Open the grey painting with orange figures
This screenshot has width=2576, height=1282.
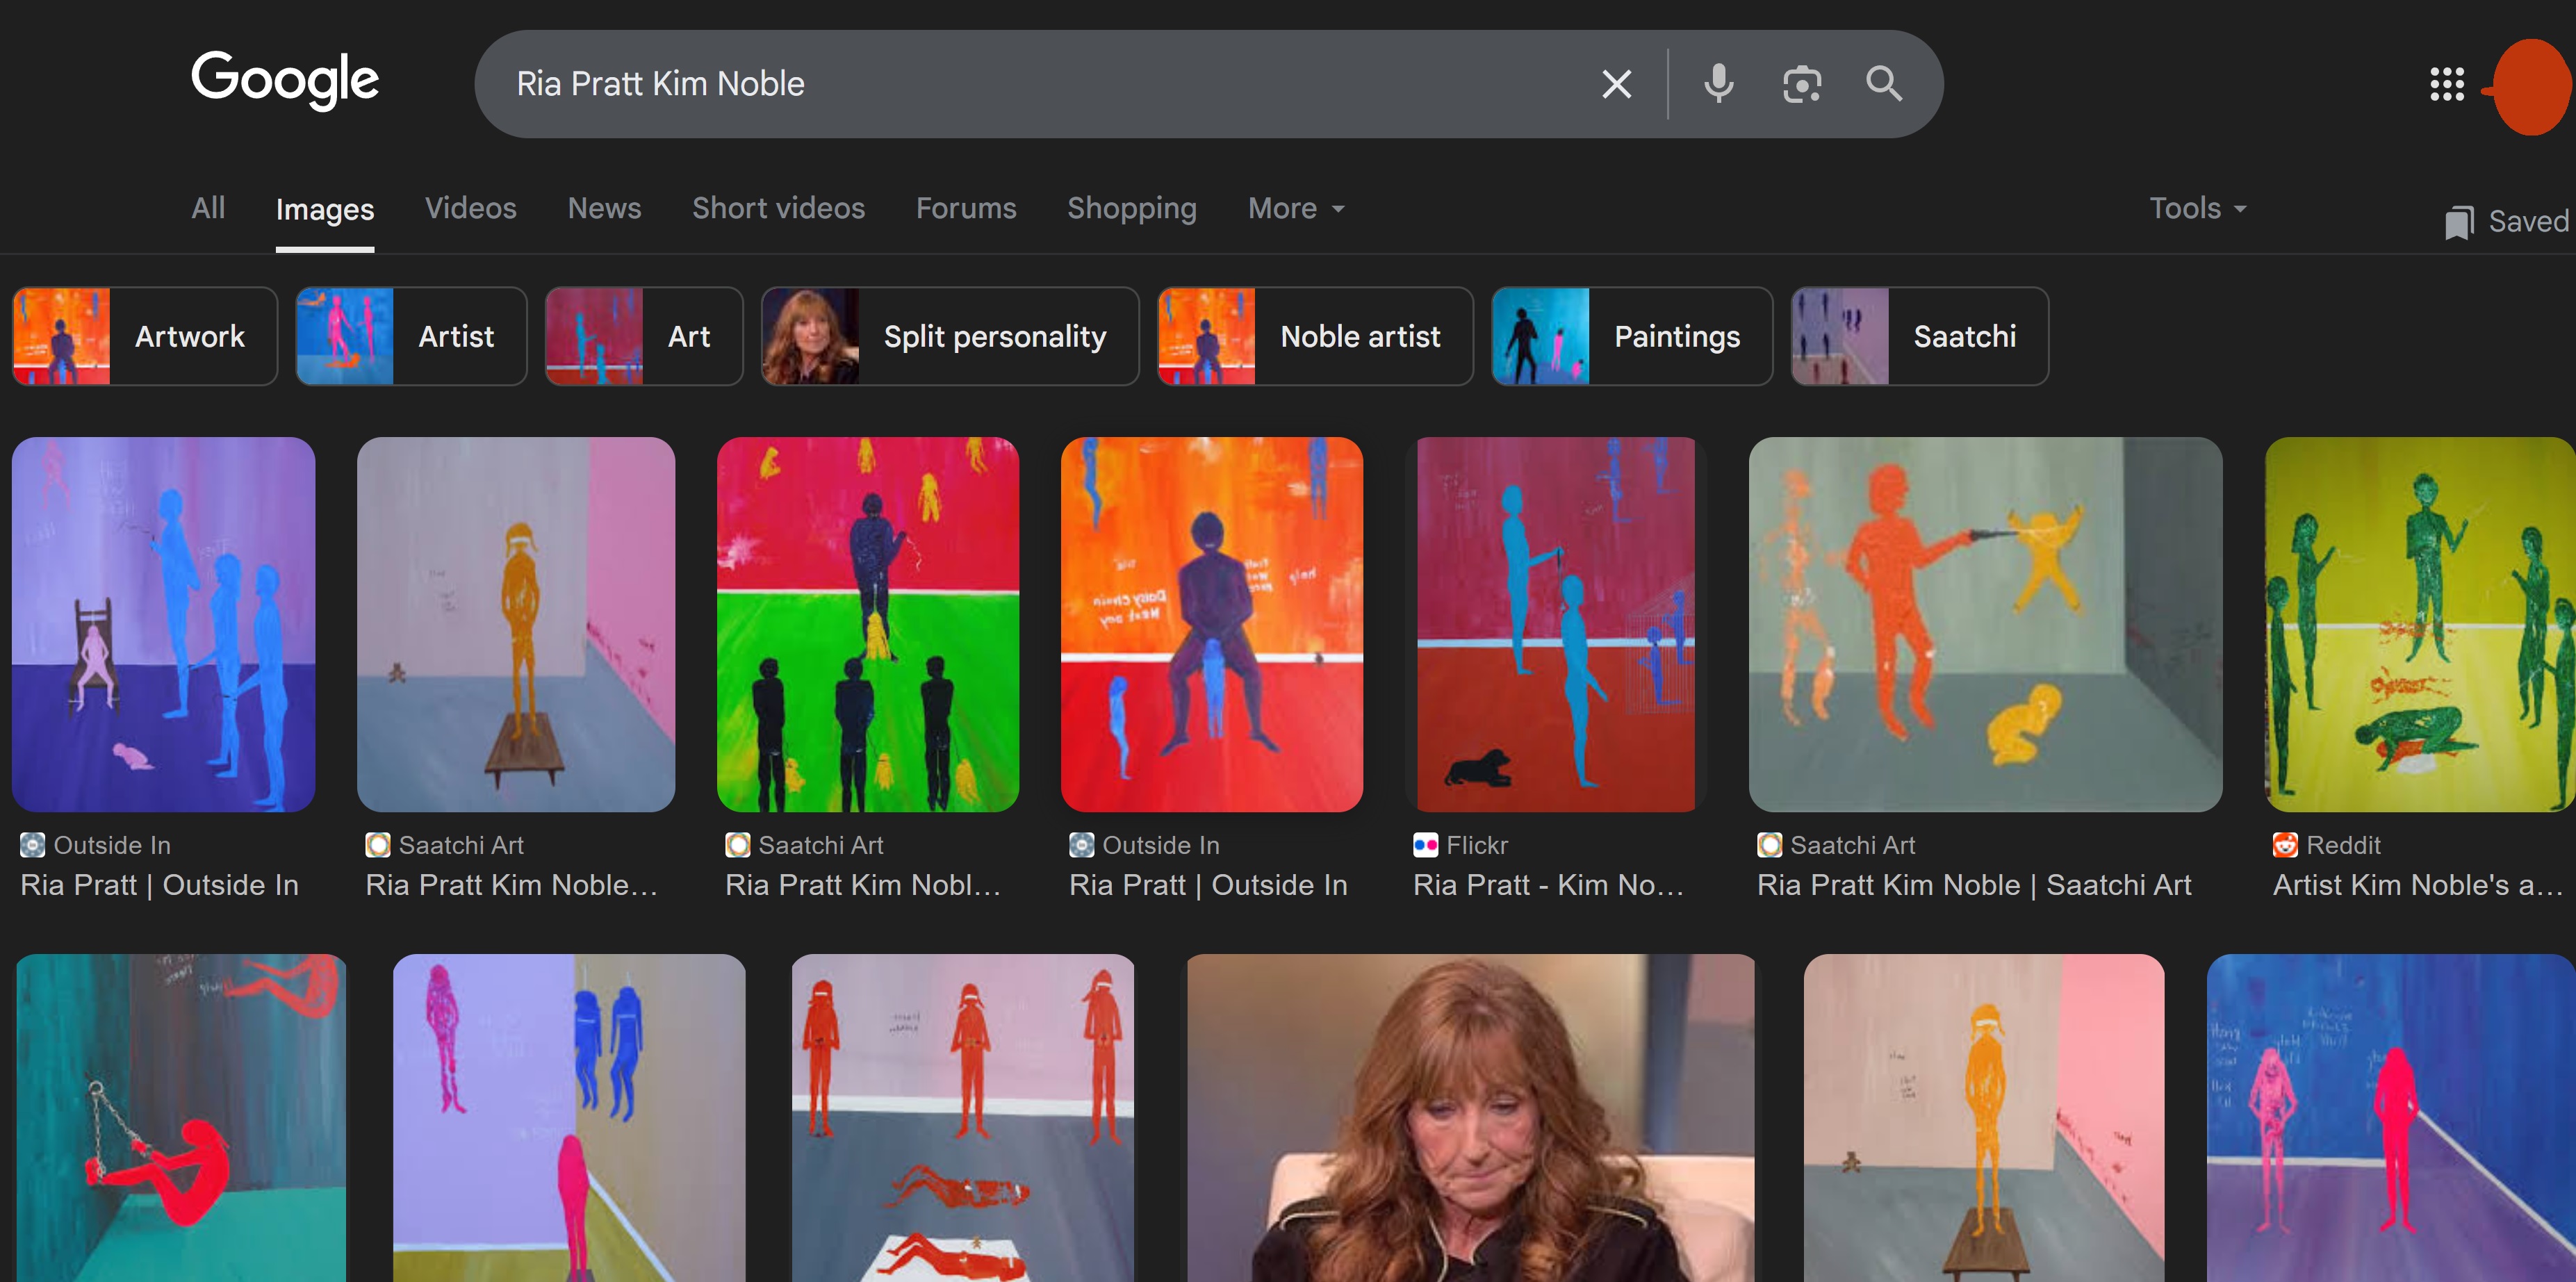pyautogui.click(x=1986, y=624)
